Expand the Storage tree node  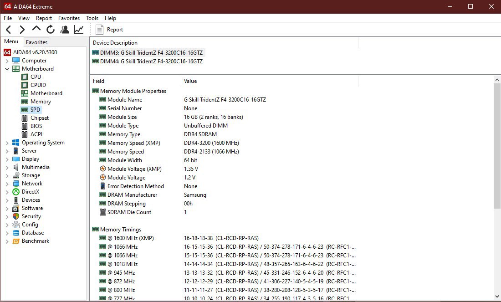(7, 175)
